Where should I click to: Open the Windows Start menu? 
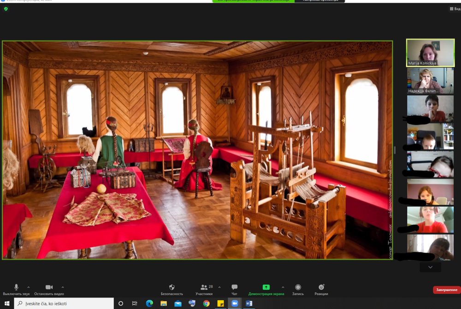pyautogui.click(x=7, y=303)
